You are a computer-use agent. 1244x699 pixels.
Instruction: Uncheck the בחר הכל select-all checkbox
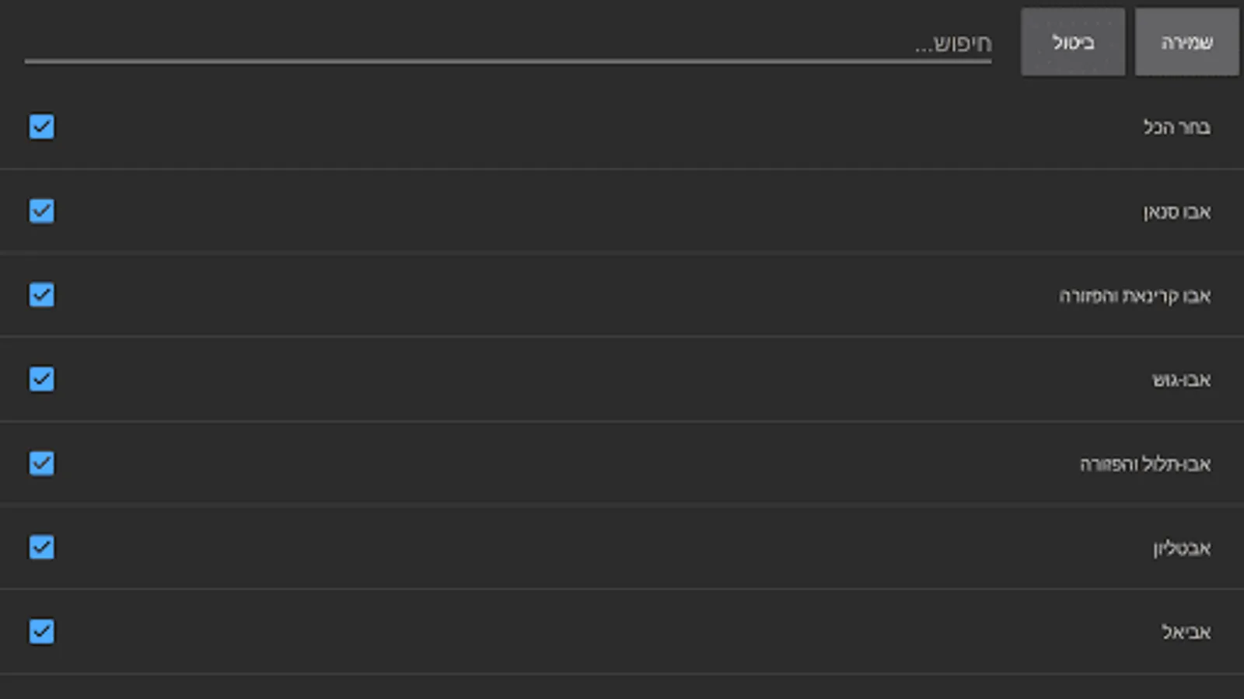click(42, 127)
